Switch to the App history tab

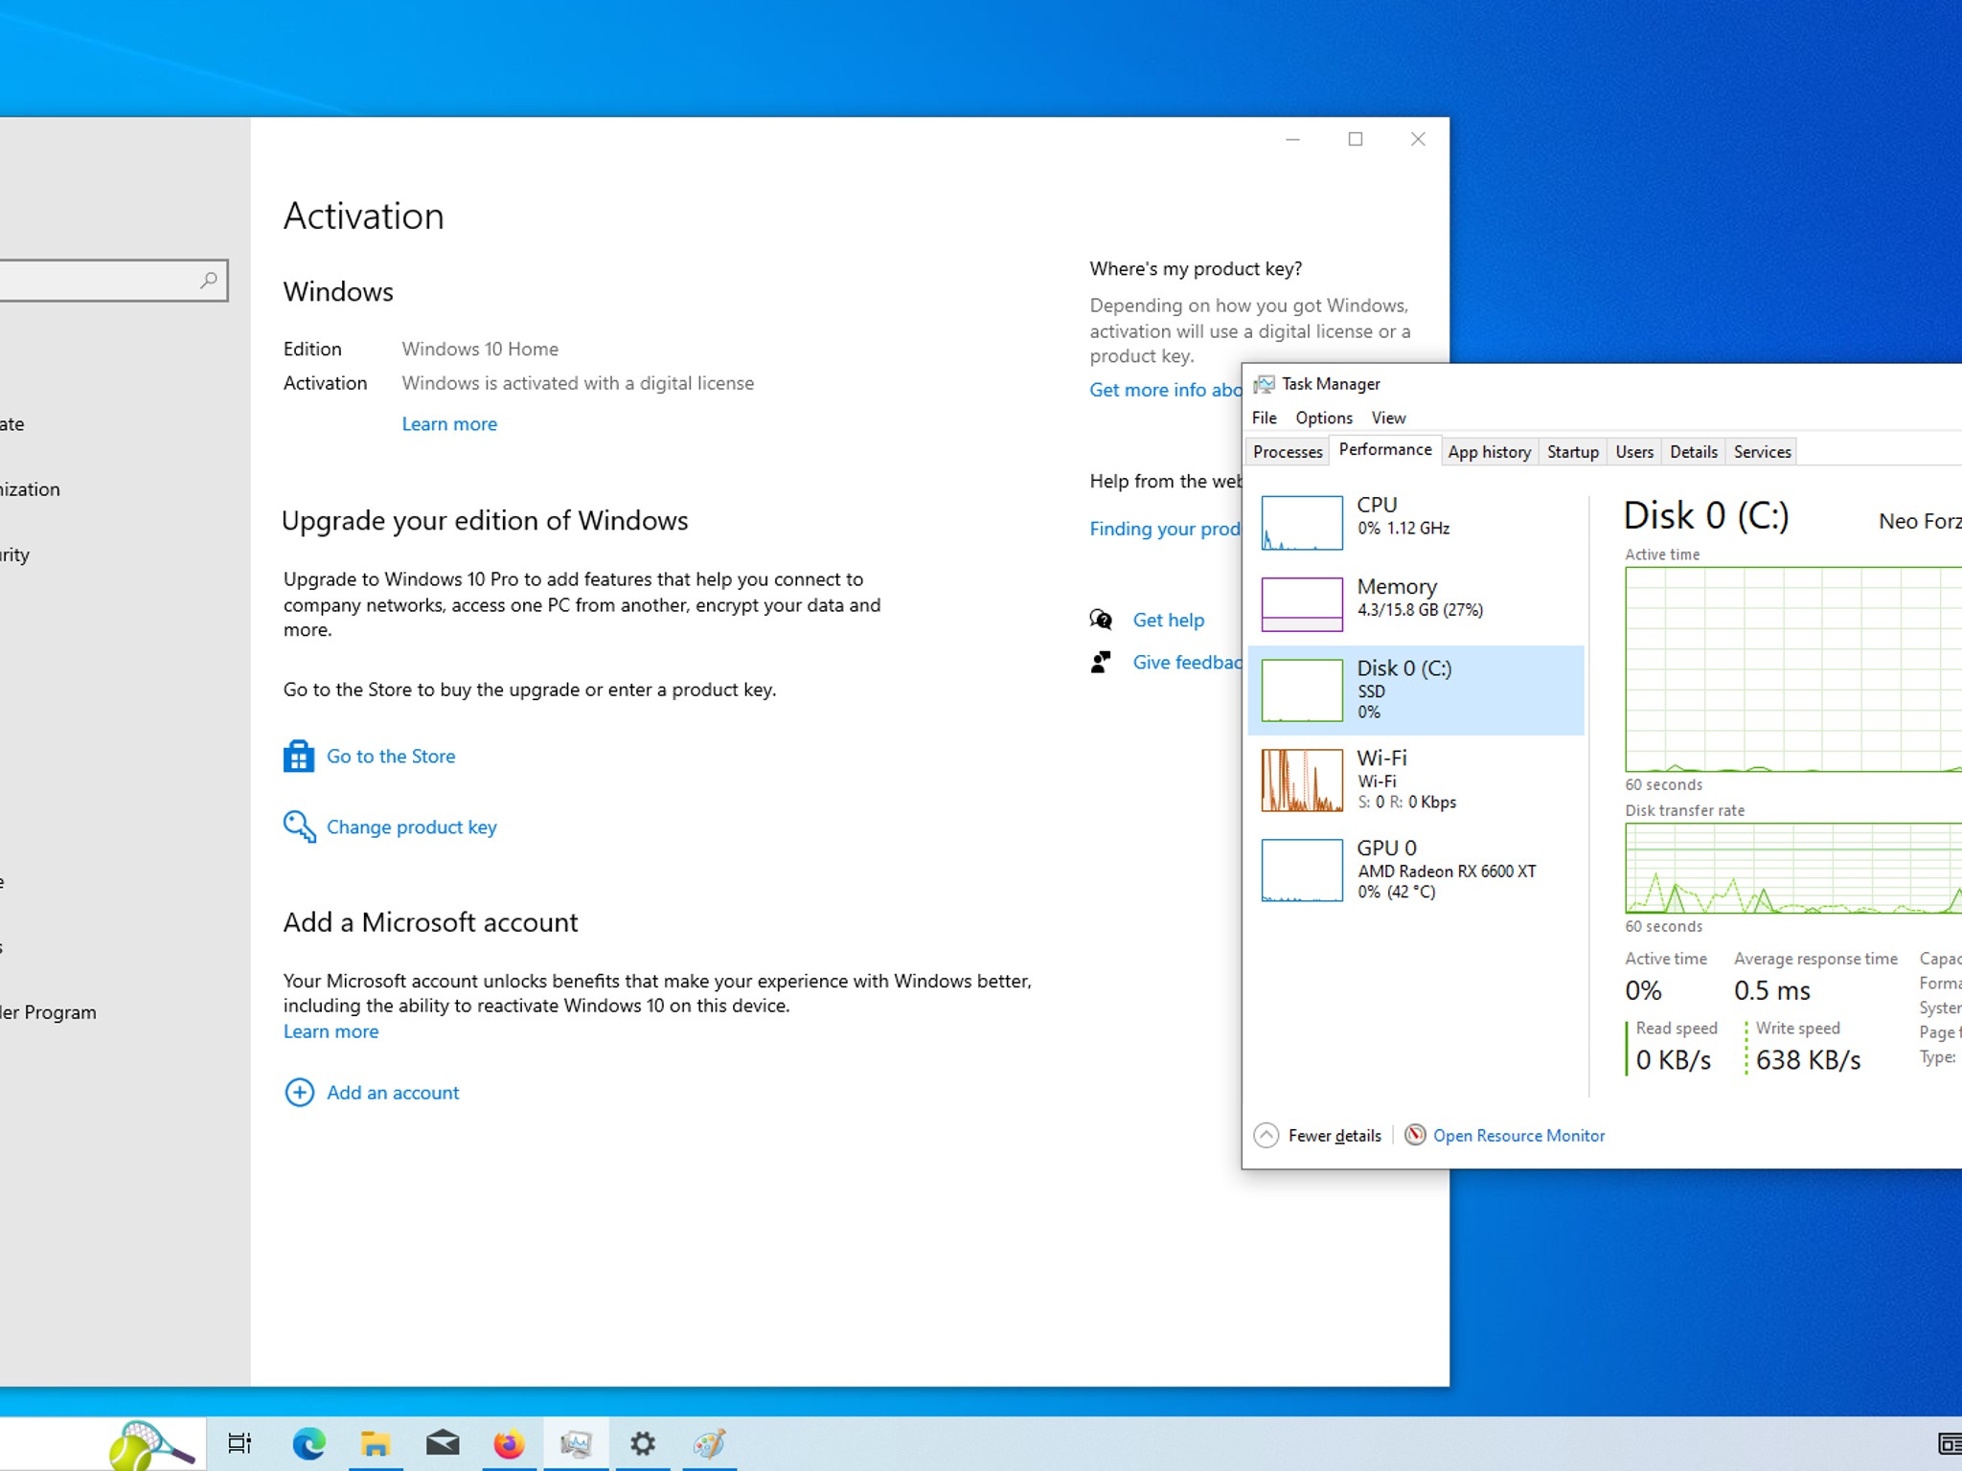coord(1490,452)
